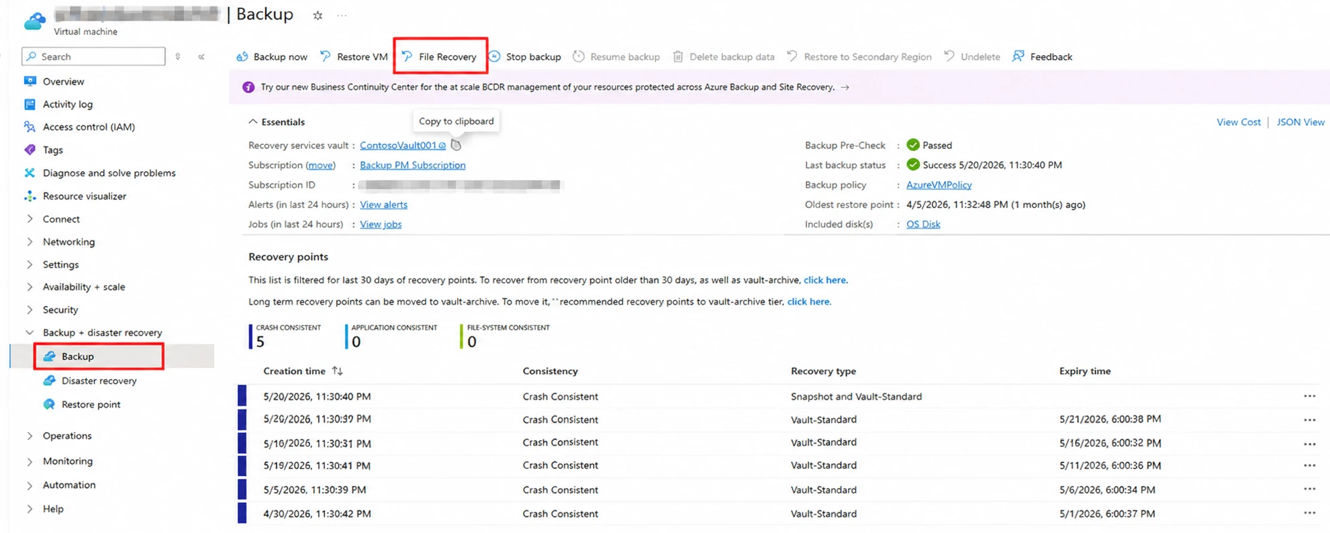Screen dimensions: 1330x533
Task: Click the View jobs link
Action: (381, 224)
